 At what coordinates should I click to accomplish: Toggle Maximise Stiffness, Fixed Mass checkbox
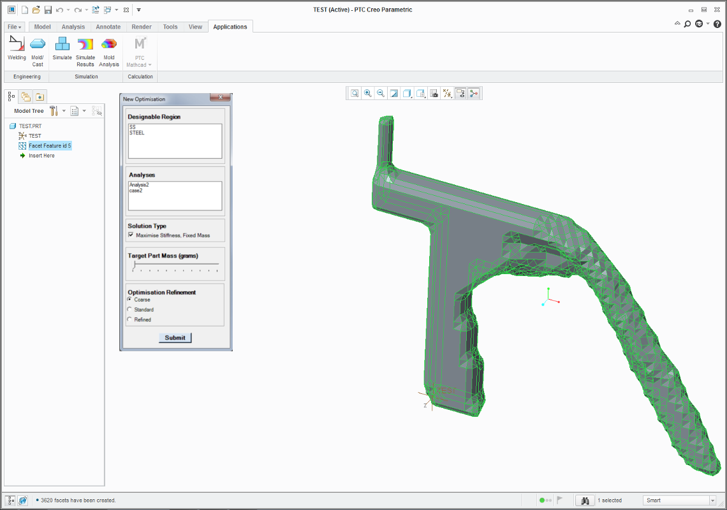click(x=131, y=235)
